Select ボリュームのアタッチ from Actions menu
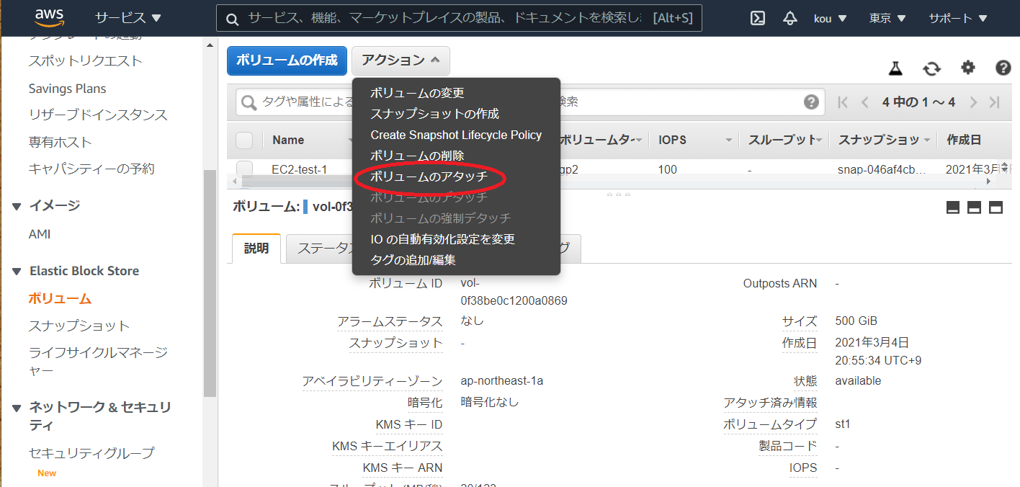Image resolution: width=1020 pixels, height=487 pixels. [429, 176]
